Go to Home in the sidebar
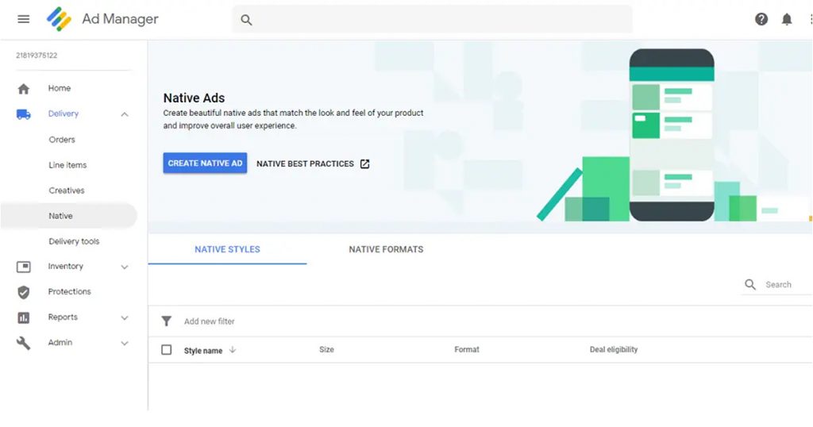Image resolution: width=813 pixels, height=427 pixels. [59, 88]
